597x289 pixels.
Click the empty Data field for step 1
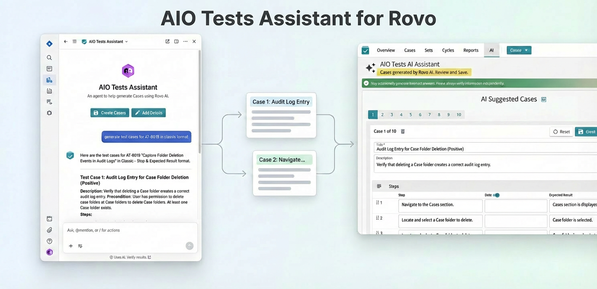click(516, 205)
